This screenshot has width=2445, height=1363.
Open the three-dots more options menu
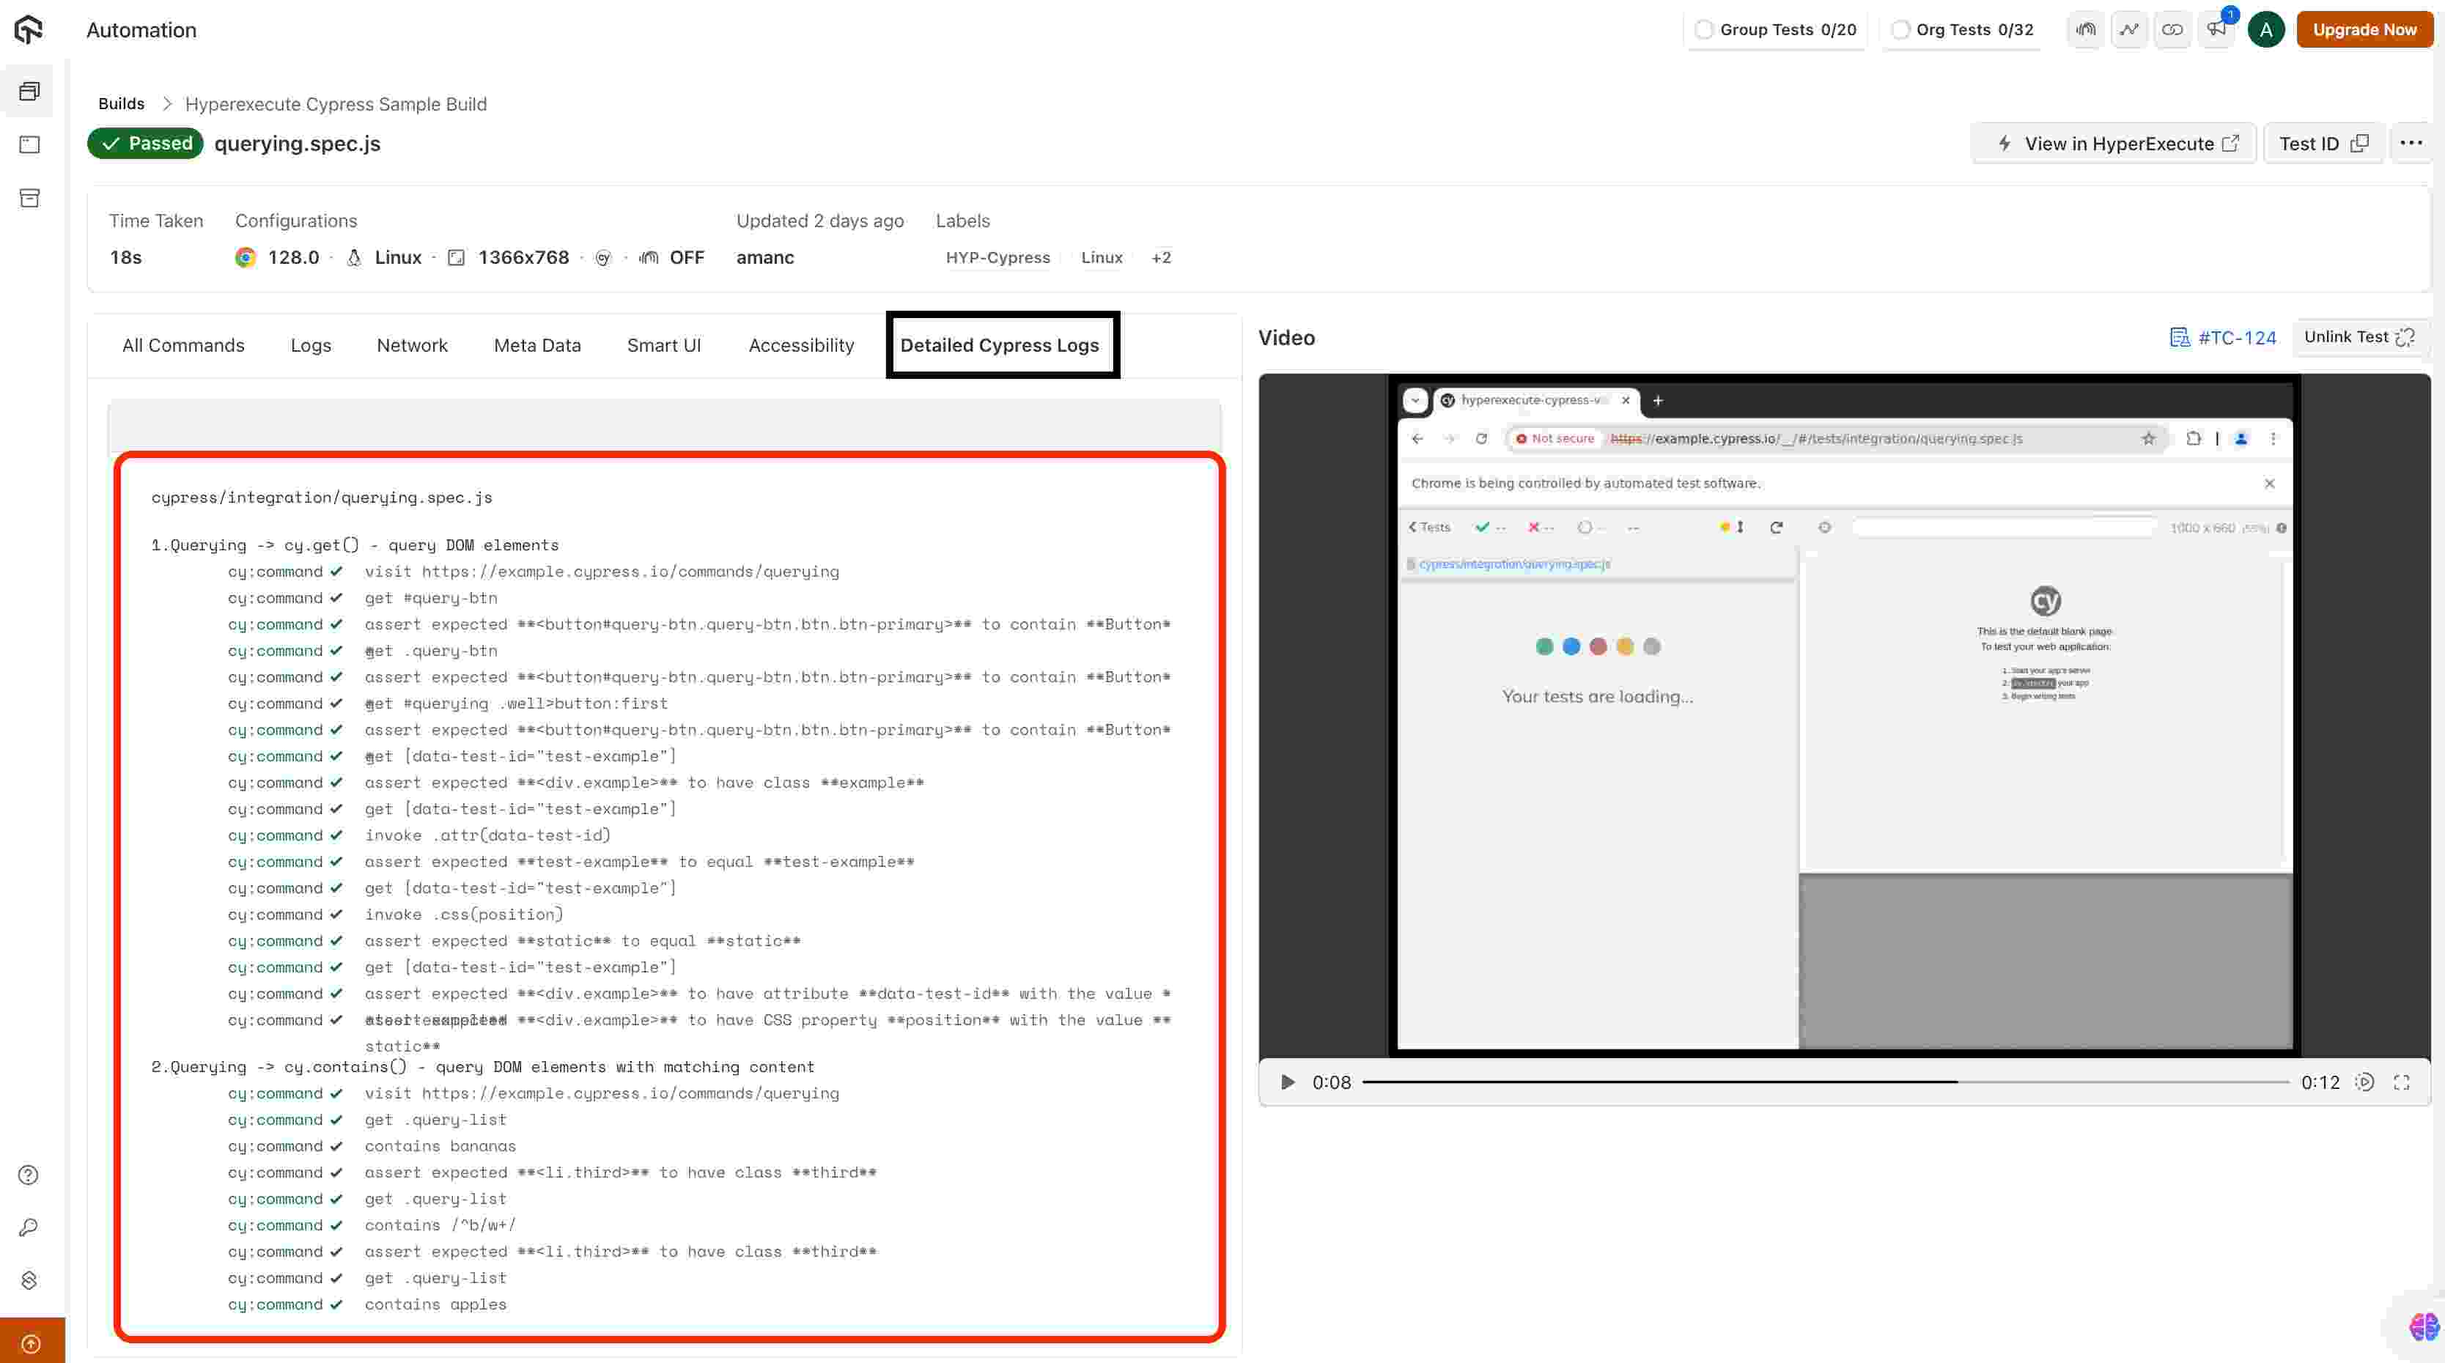[2411, 144]
